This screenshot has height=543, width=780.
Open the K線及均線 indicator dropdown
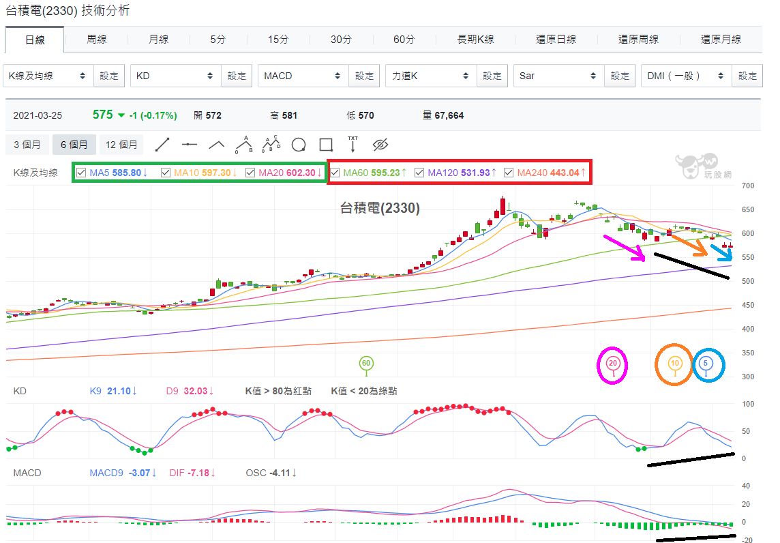[x=48, y=76]
